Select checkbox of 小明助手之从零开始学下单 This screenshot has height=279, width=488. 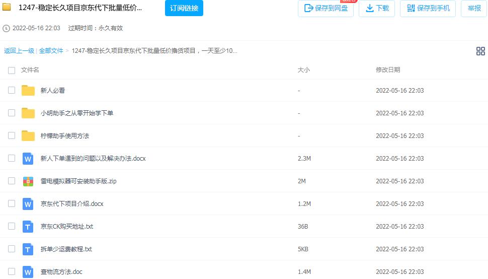12,113
